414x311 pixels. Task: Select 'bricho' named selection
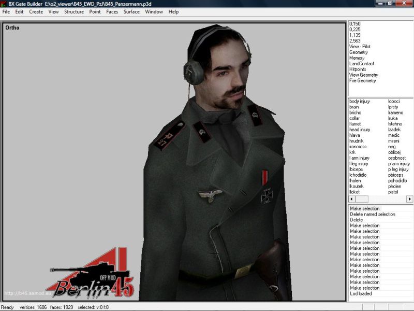[355, 112]
